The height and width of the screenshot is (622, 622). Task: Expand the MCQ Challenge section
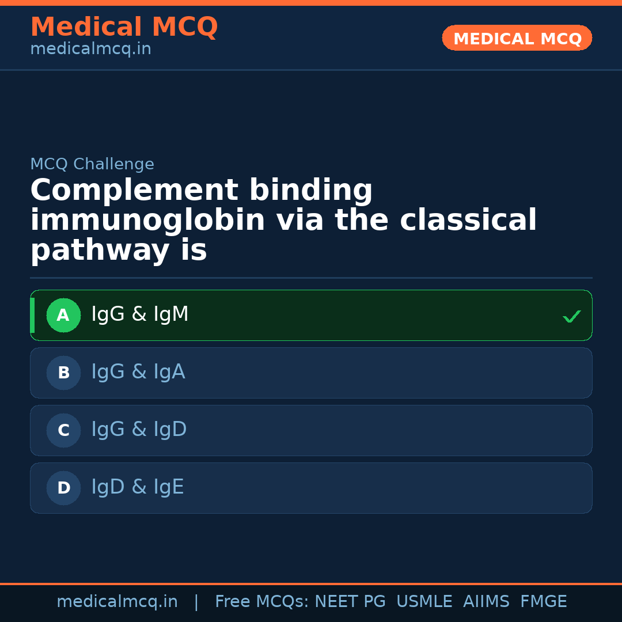click(x=92, y=164)
